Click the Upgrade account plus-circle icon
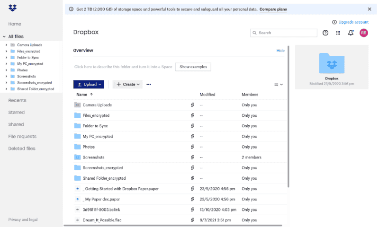 click(334, 22)
